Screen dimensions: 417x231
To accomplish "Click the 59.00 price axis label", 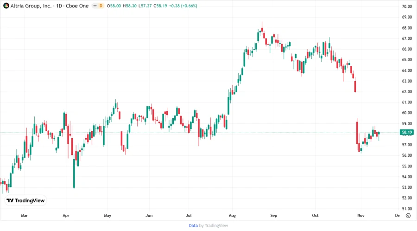I will (x=407, y=123).
